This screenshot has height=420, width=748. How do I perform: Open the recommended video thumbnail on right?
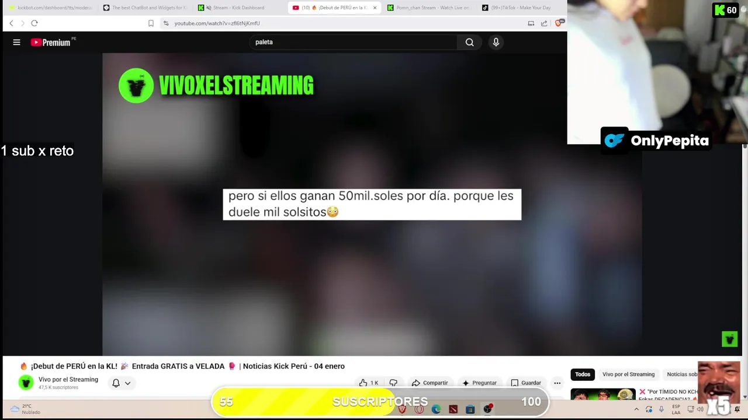click(602, 394)
